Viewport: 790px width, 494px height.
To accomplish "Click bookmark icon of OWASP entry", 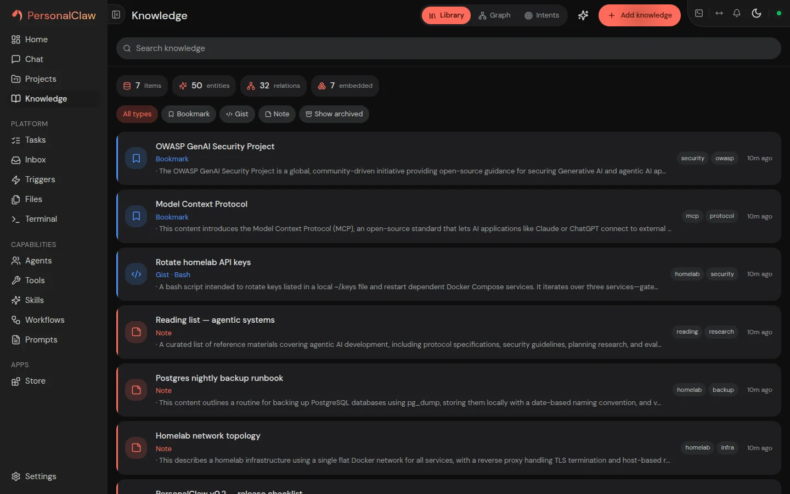I will 136,159.
